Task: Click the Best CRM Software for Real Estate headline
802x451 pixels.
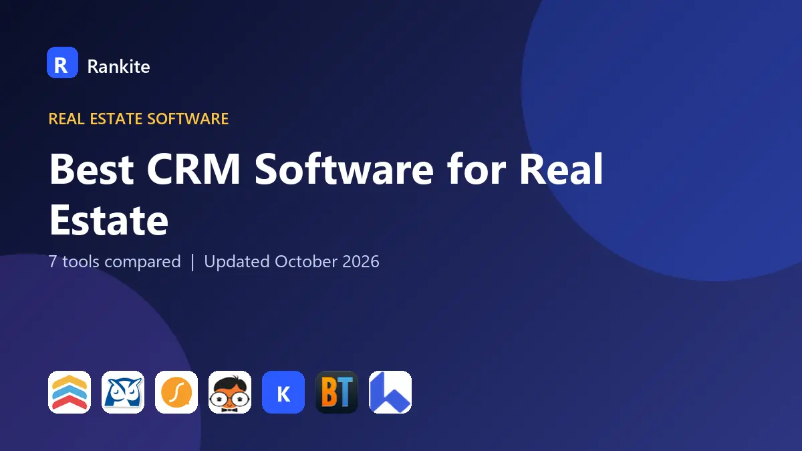Action: [326, 194]
